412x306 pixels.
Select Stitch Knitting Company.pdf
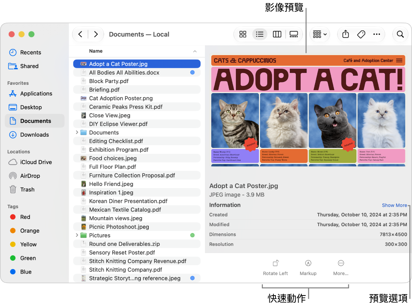[136, 270]
